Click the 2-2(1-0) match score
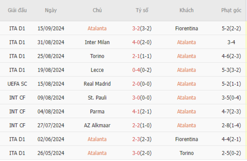 click(x=142, y=125)
